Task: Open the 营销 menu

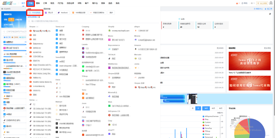Action: click(38, 3)
